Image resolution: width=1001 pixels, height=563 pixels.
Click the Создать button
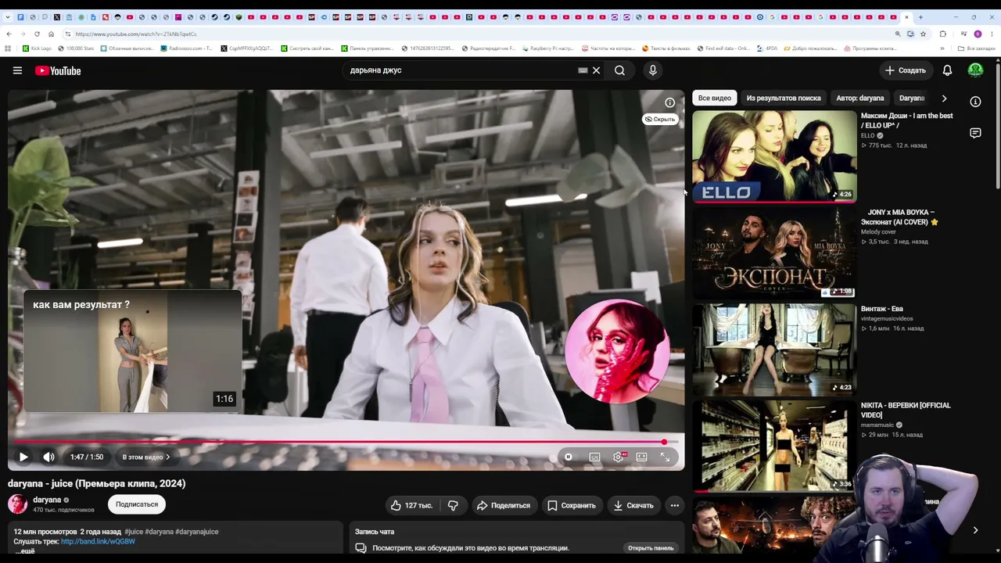click(905, 70)
